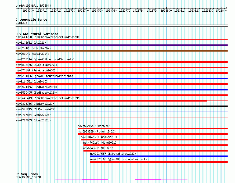The height and width of the screenshot is (183, 235).
Task: Click esv3643413 (1000GenomesConsortiumPhase3) label
Action: click(x=48, y=98)
